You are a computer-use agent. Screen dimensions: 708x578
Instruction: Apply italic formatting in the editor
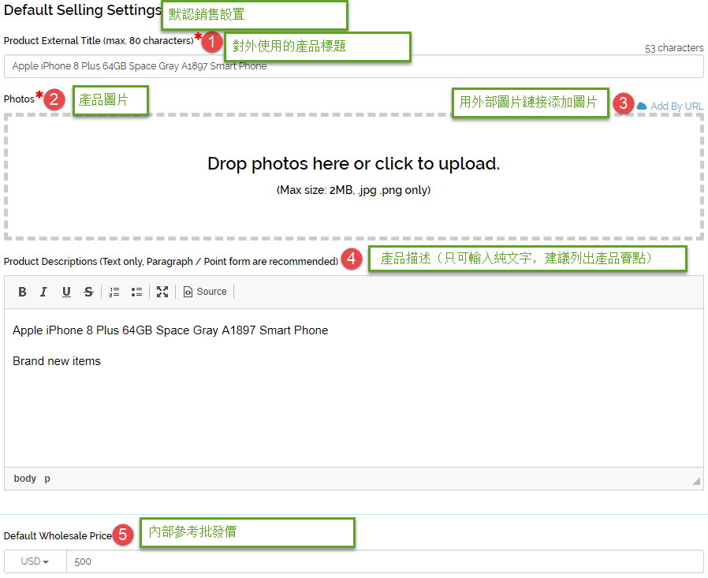pyautogui.click(x=44, y=293)
